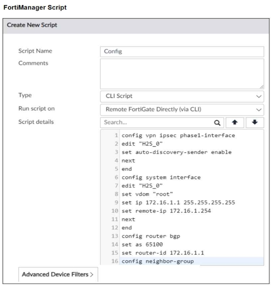Expand Advanced Device Filters section

point(58,274)
